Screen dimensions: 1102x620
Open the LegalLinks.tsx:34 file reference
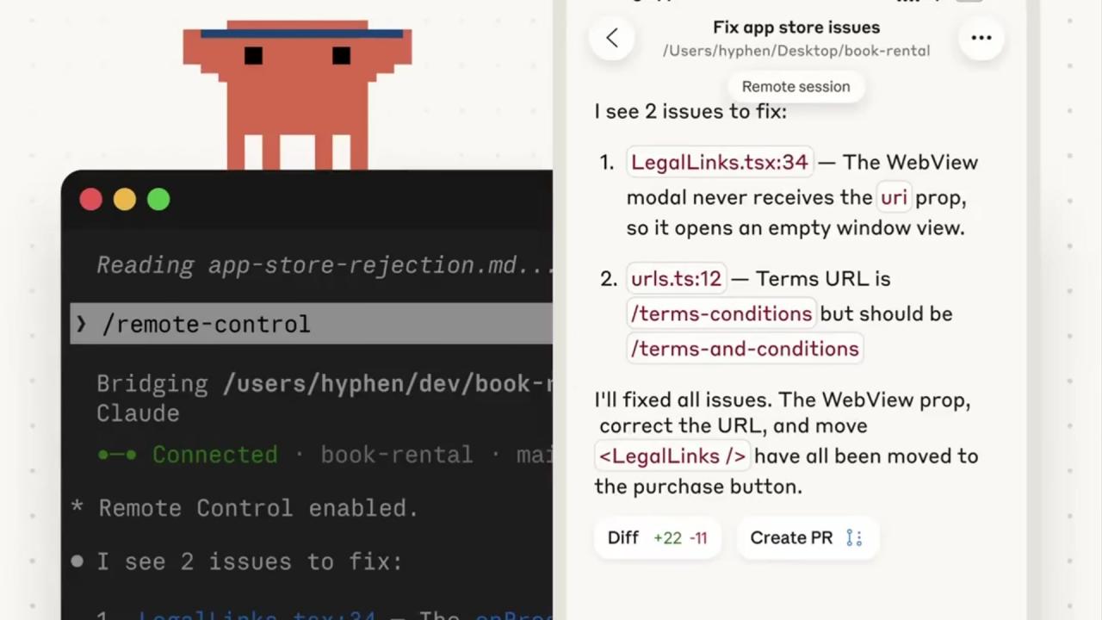click(719, 162)
